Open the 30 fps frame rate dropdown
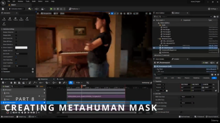 (x=79, y=83)
